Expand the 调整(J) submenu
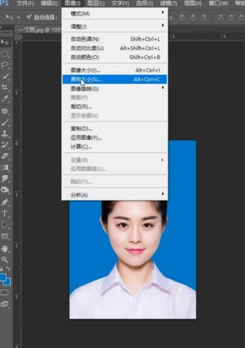Image resolution: width=245 pixels, height=348 pixels. click(x=115, y=26)
